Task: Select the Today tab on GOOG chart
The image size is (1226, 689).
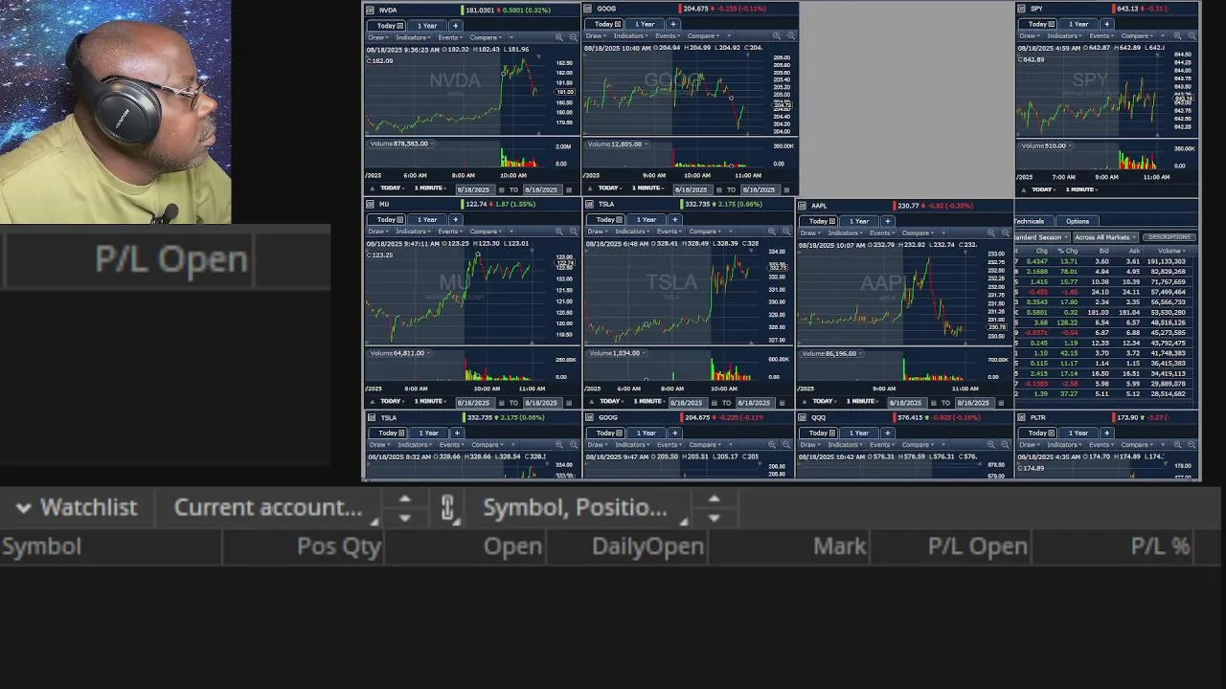Action: 607,24
